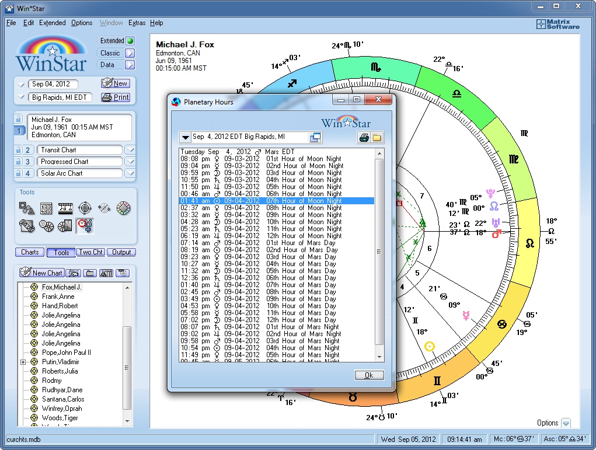The width and height of the screenshot is (596, 450).
Task: Switch to the Output tab
Action: click(121, 252)
